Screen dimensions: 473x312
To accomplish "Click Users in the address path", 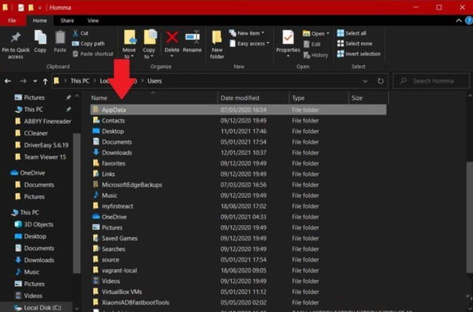I will tap(155, 81).
